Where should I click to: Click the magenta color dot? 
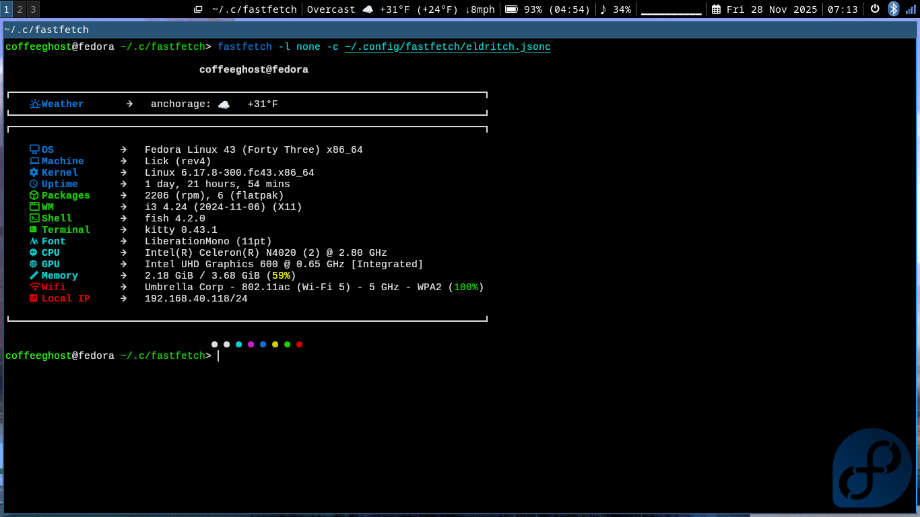coord(251,345)
